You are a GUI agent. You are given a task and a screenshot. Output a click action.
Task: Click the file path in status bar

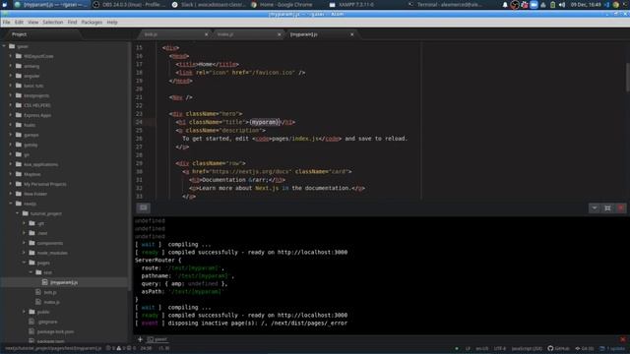[x=53, y=348]
